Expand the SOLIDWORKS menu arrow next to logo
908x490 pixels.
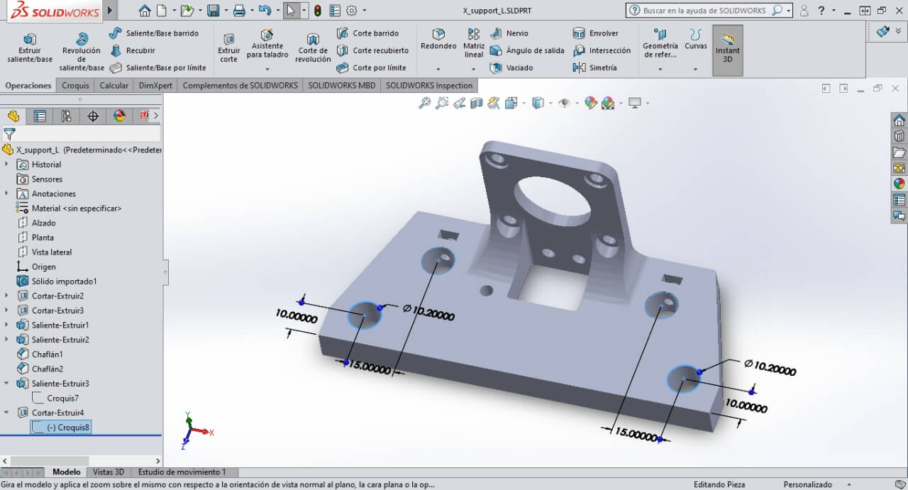point(109,11)
